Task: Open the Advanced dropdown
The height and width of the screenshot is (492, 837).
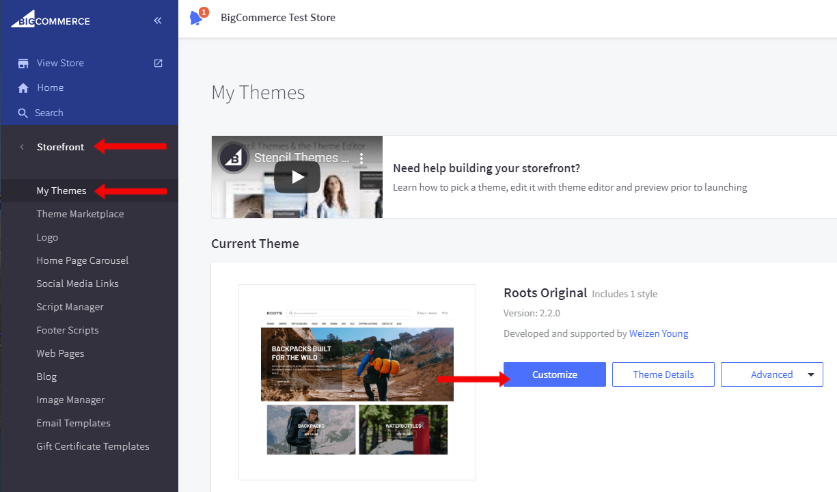Action: 771,374
